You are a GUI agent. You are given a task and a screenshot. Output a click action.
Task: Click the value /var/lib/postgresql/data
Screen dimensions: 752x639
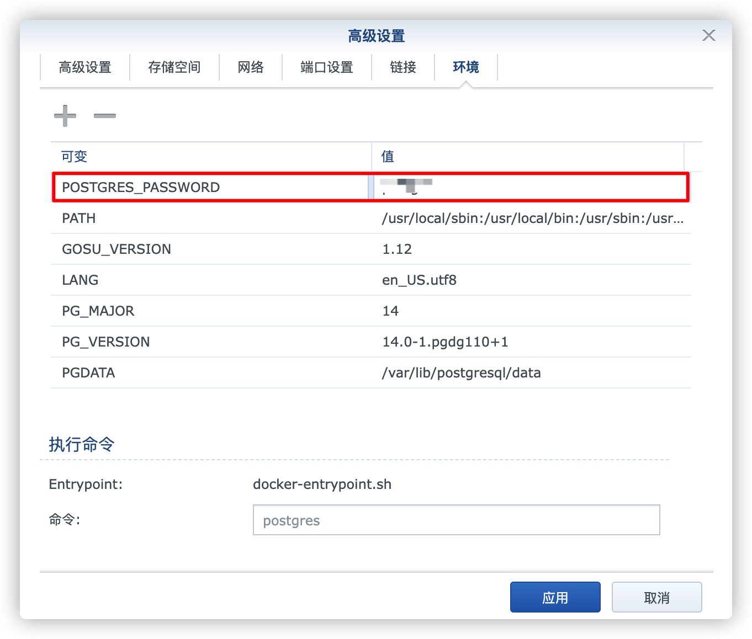click(x=461, y=373)
